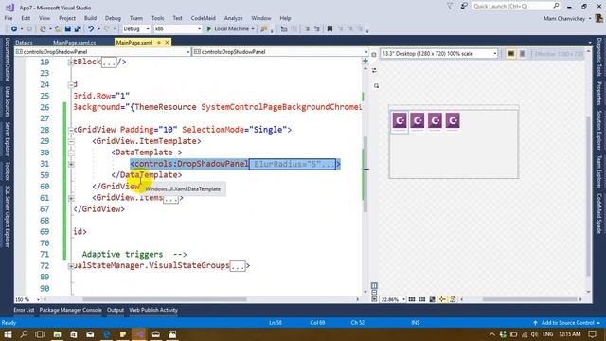606x341 pixels.
Task: Expand the VisualStateGroups block on line 72
Action: click(71, 266)
